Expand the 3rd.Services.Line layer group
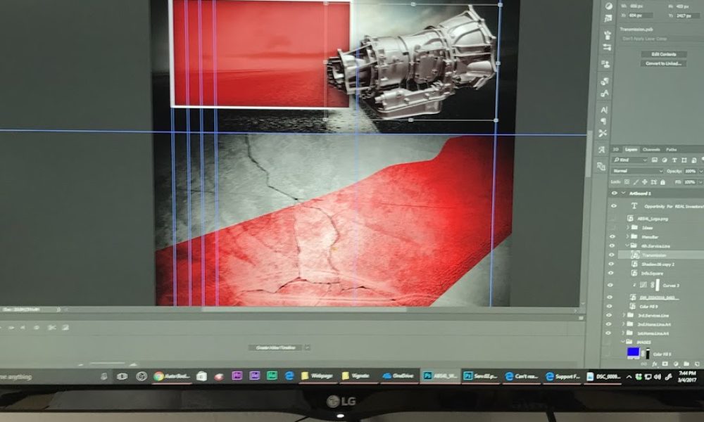704x422 pixels. click(x=624, y=314)
